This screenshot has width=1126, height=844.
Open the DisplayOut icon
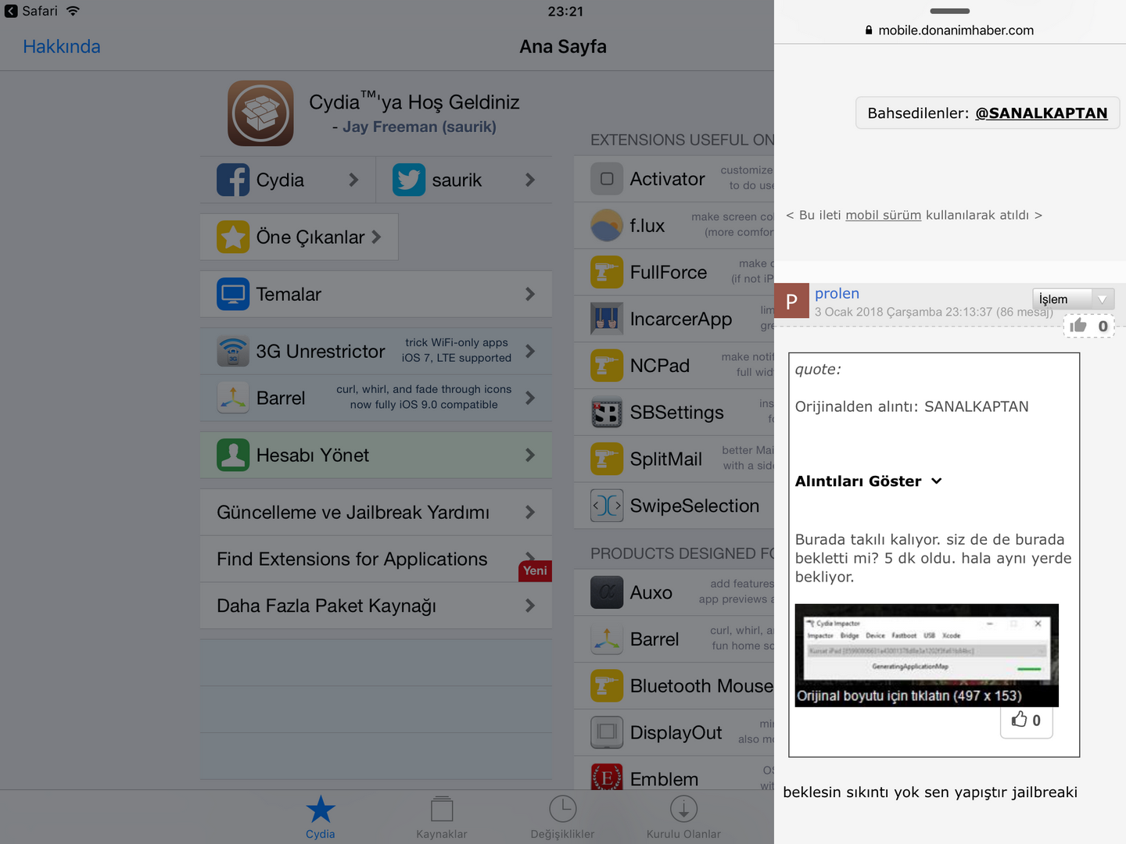pyautogui.click(x=607, y=732)
